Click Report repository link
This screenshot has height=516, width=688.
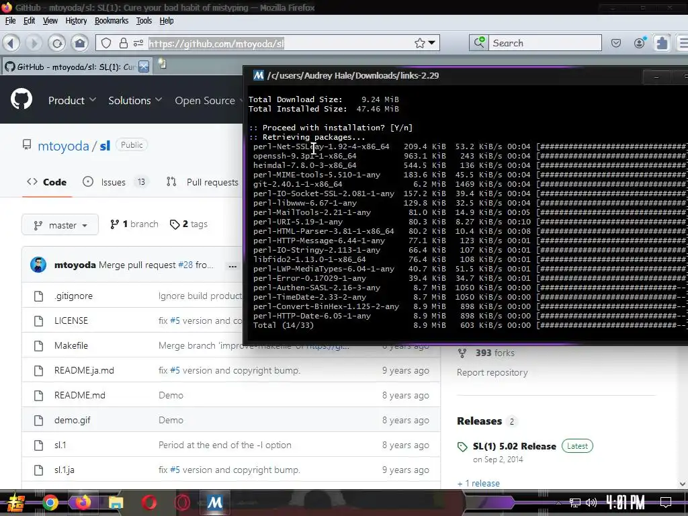[492, 372]
